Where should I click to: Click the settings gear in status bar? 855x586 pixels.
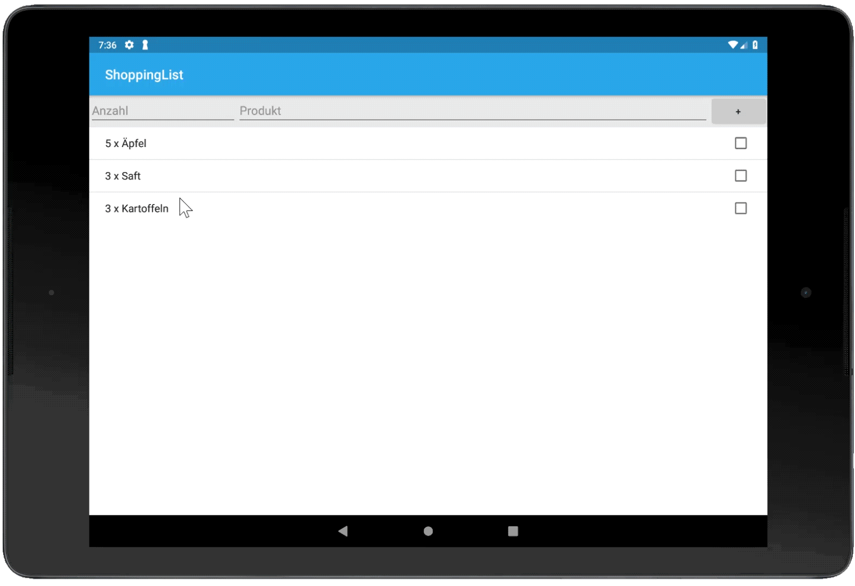pos(129,45)
